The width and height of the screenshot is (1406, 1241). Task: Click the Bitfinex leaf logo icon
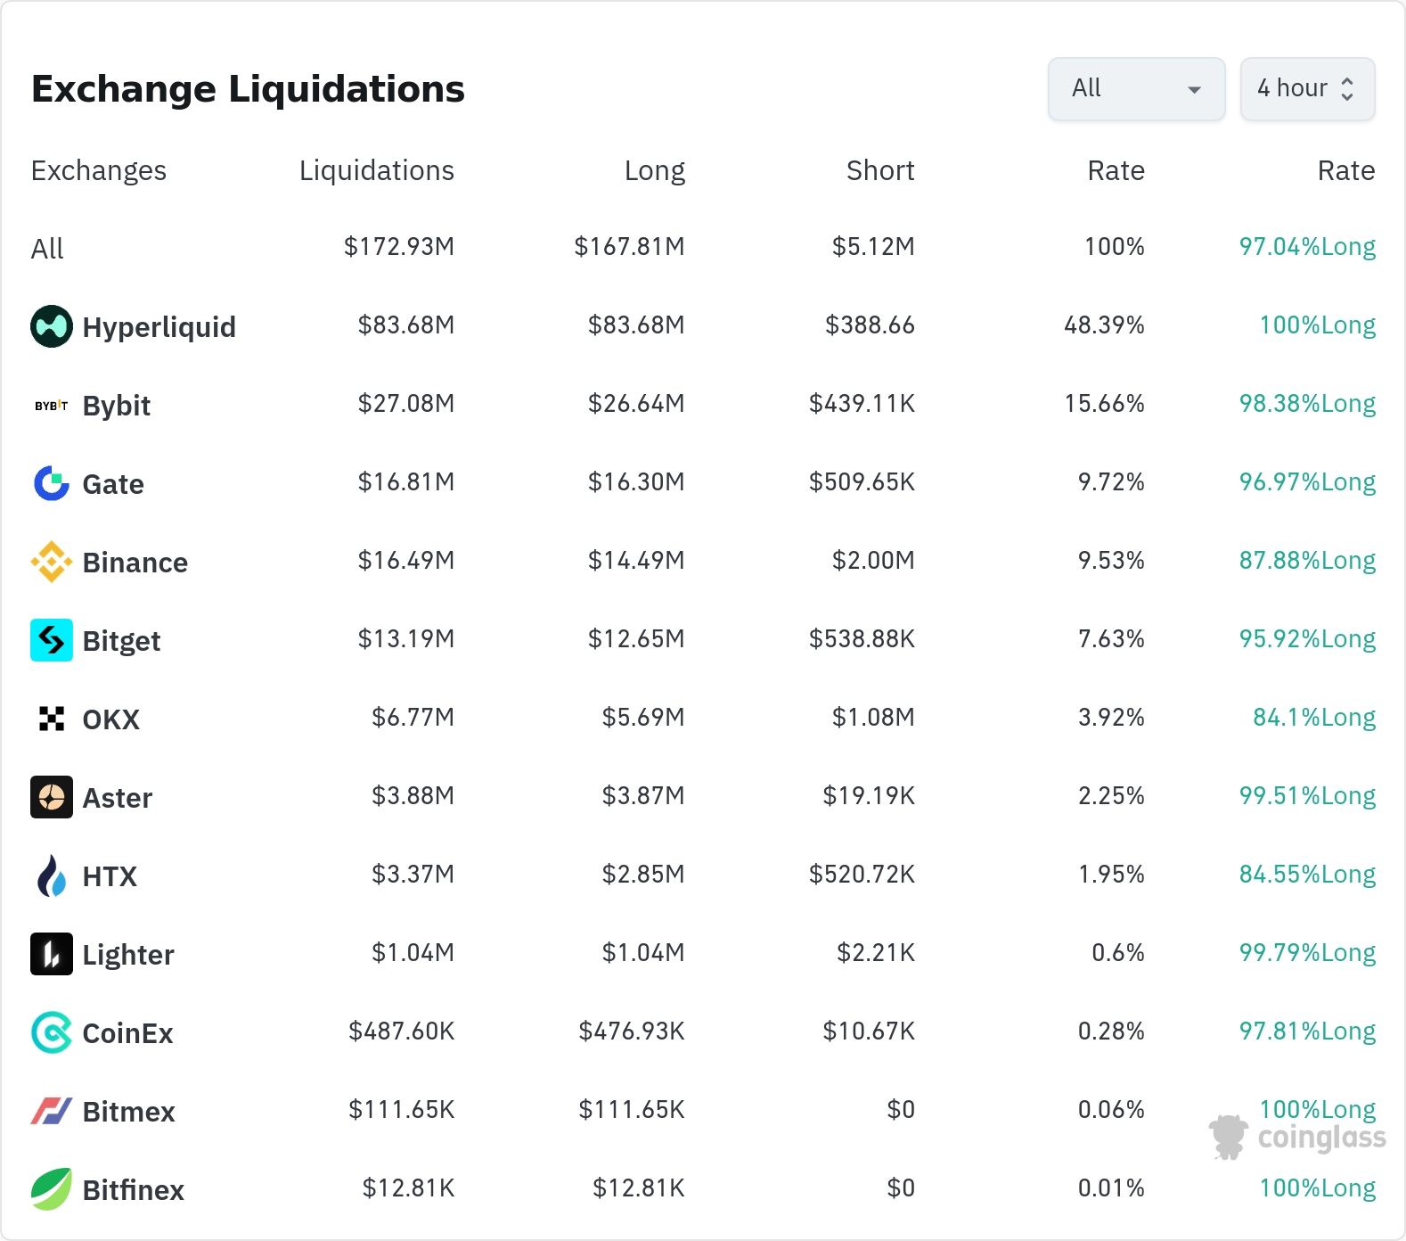52,1189
